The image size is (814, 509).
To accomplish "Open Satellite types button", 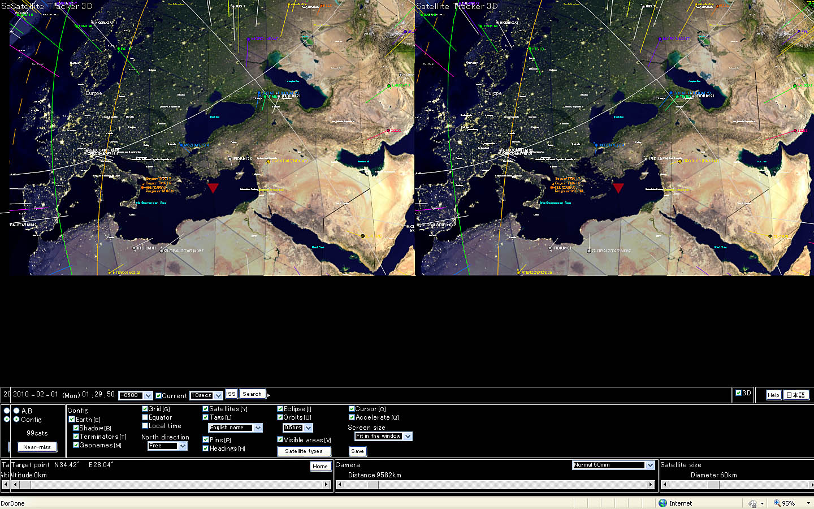I will (304, 451).
